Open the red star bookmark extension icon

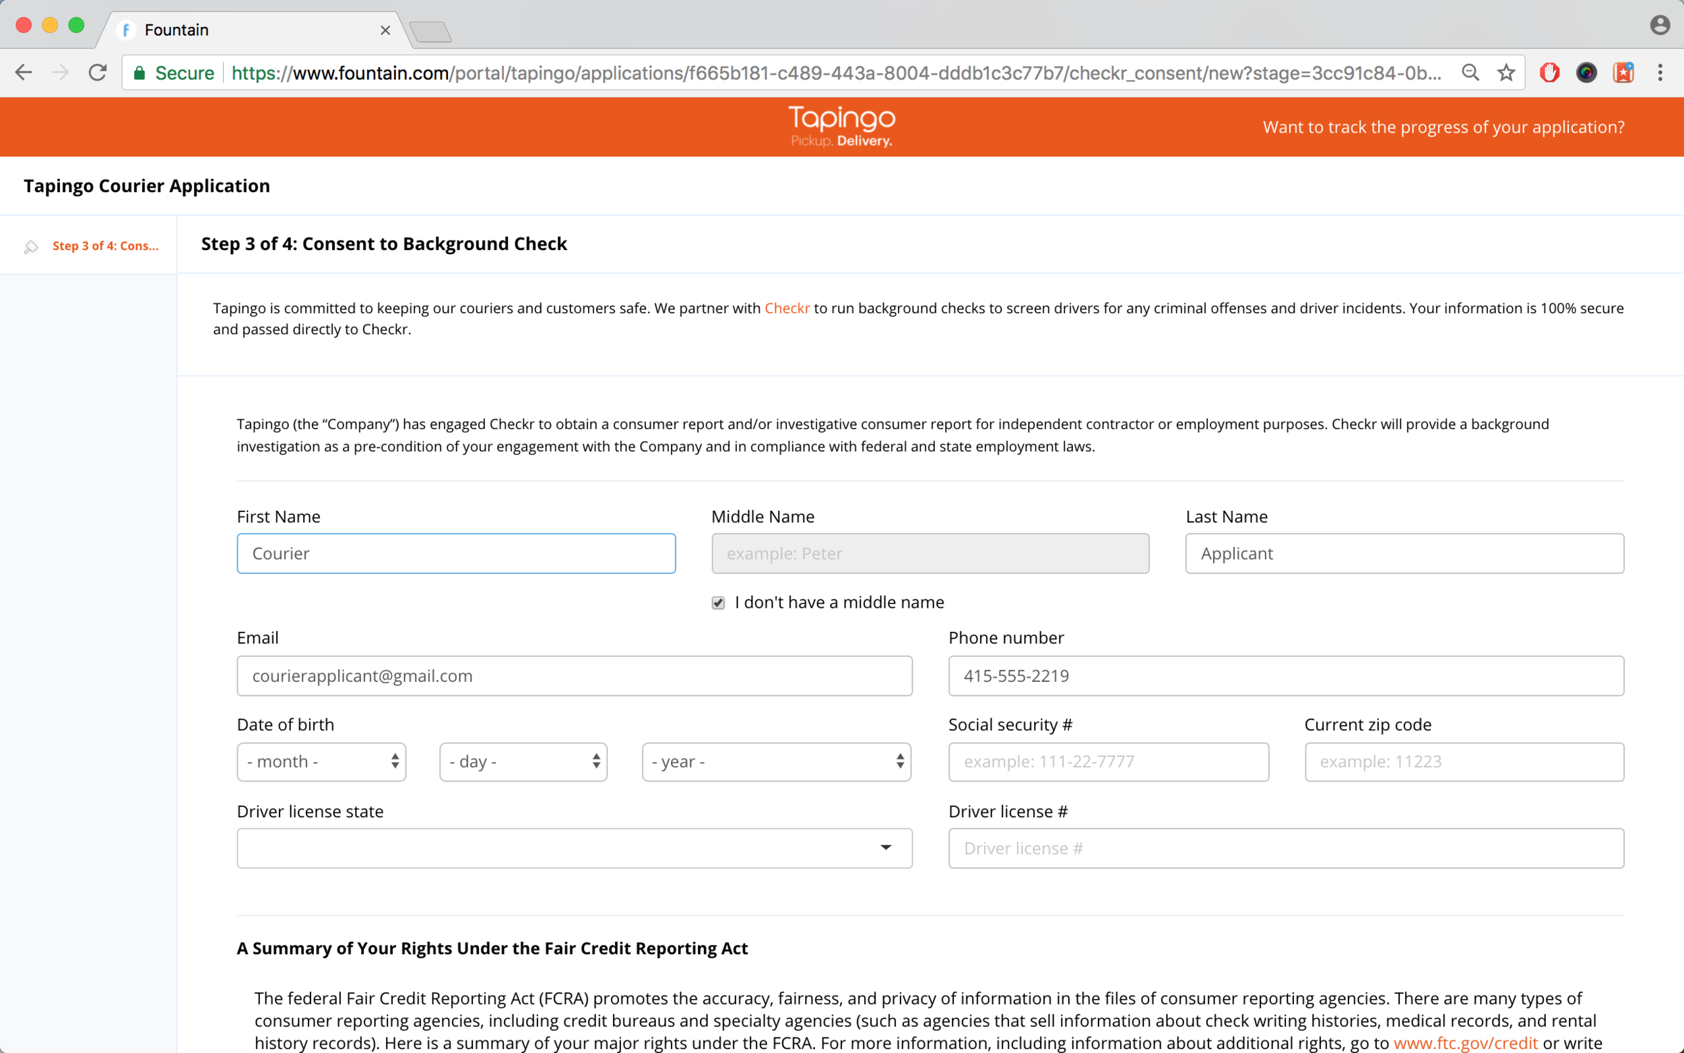[1623, 73]
